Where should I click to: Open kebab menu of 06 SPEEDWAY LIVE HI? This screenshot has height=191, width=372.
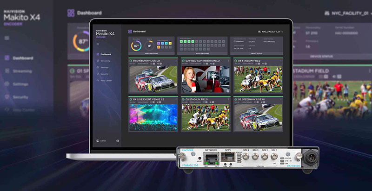(x=281, y=99)
